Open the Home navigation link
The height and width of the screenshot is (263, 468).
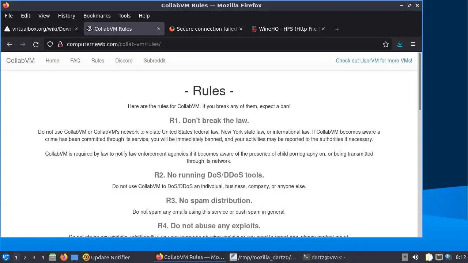52,61
